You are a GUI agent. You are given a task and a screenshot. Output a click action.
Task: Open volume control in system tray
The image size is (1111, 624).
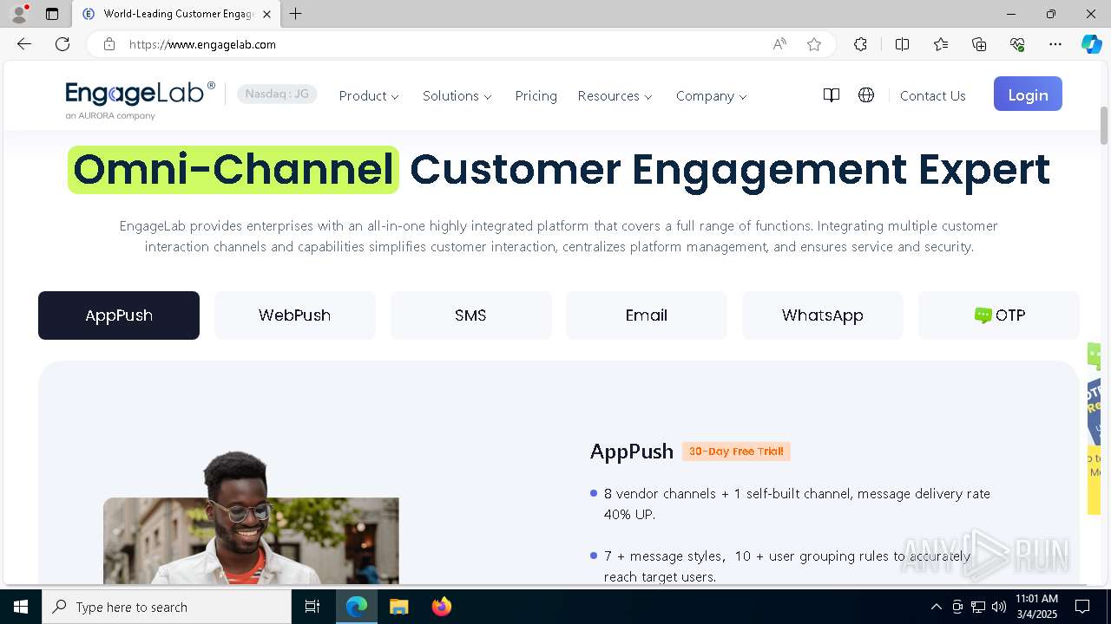[999, 607]
